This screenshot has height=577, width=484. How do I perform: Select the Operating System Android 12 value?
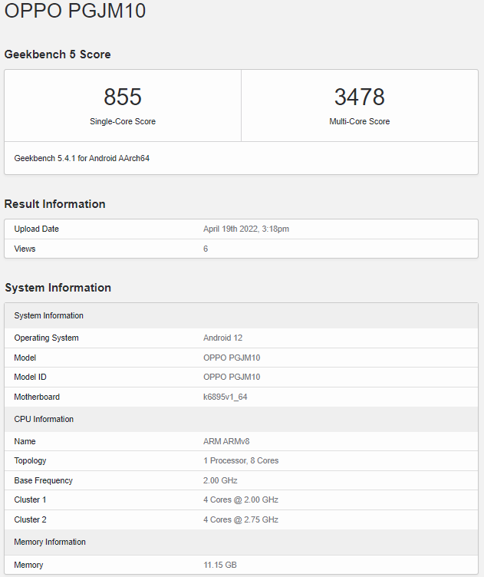(223, 338)
